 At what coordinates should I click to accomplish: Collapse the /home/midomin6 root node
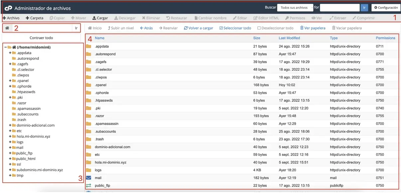[x=5, y=47]
